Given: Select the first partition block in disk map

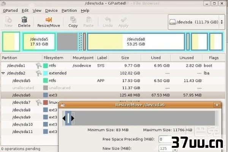Looking at the screenshot, I should 11,41.
